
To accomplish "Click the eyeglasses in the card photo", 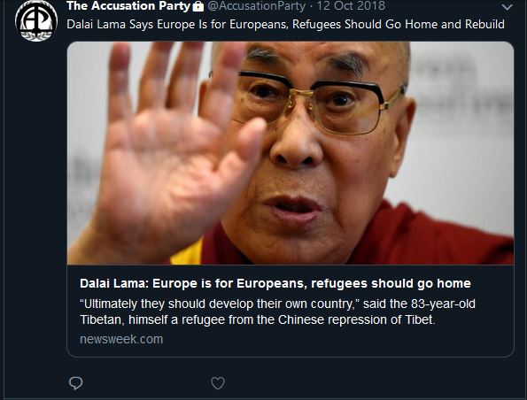I will tap(316, 101).
